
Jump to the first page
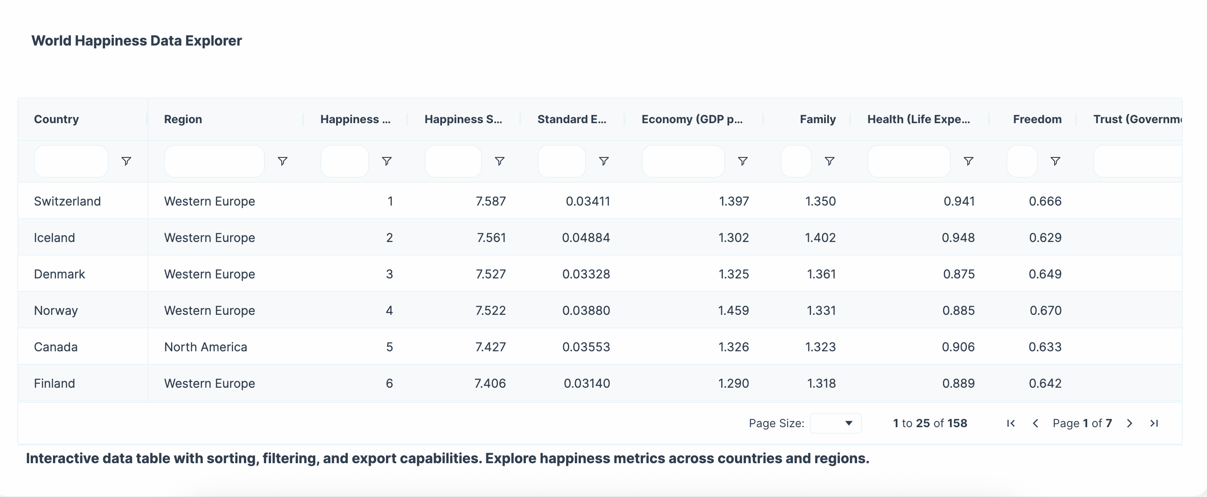tap(1011, 423)
